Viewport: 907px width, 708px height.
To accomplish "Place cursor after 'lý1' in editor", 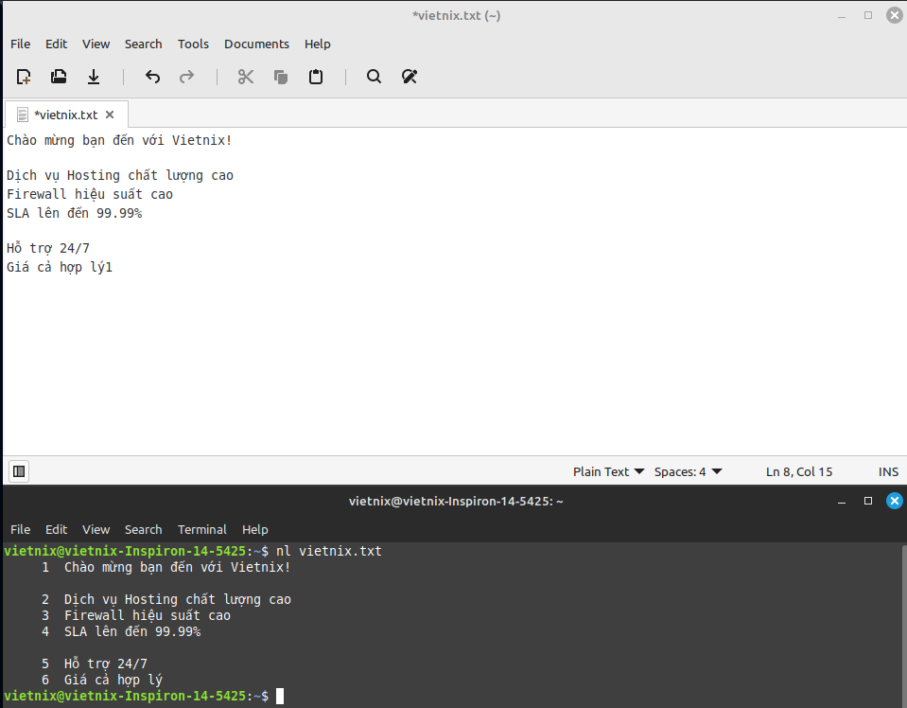I will pyautogui.click(x=113, y=267).
